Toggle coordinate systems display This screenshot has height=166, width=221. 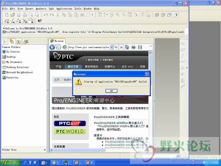pyautogui.click(x=25, y=21)
